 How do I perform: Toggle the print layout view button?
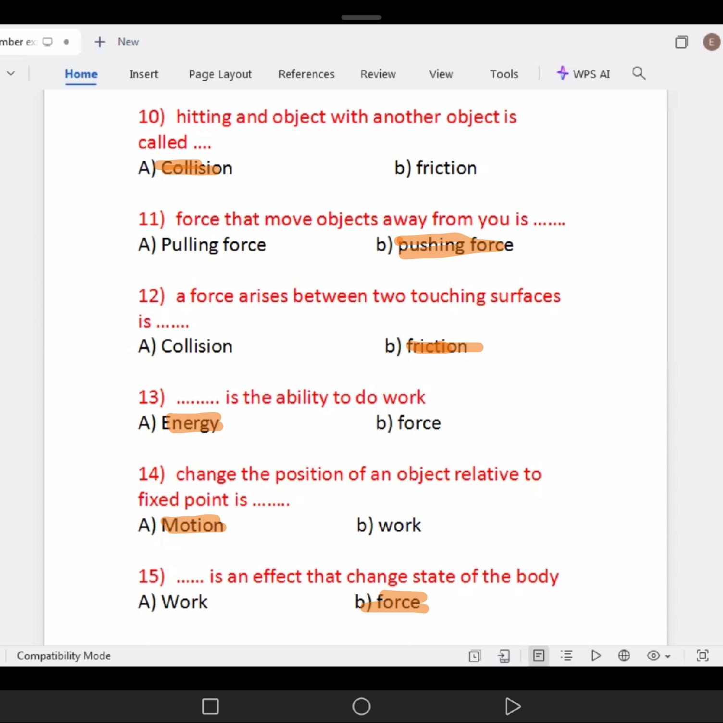tap(538, 656)
